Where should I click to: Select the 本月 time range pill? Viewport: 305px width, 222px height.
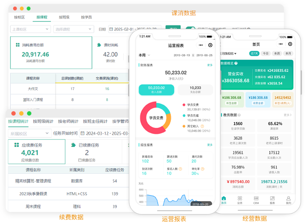(x=288, y=53)
